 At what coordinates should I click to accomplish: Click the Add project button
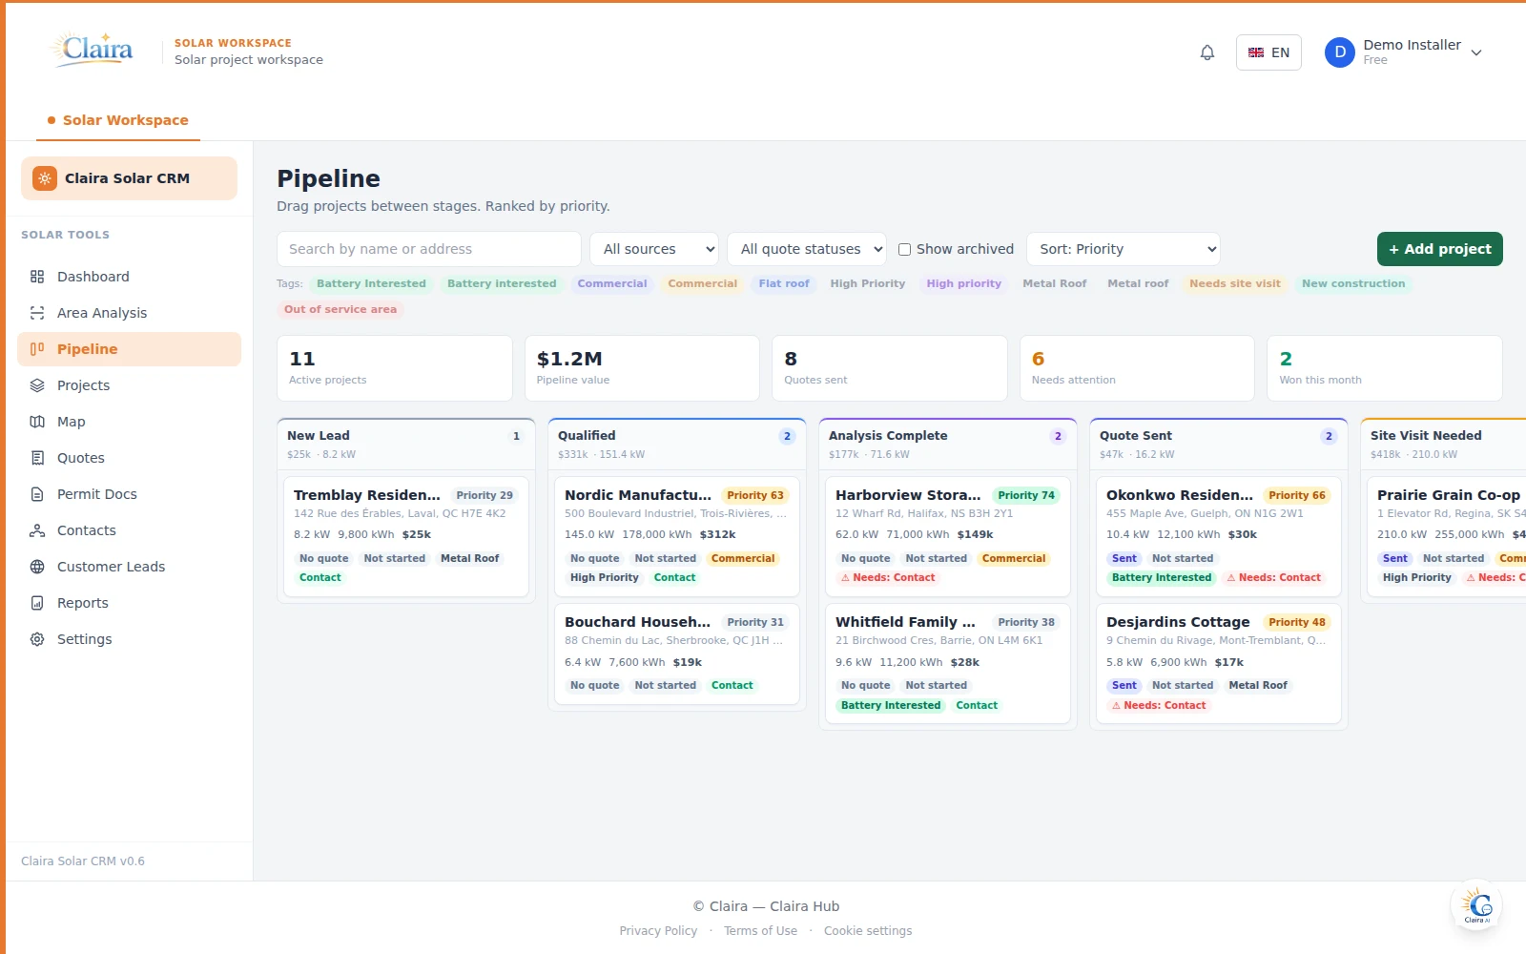[x=1439, y=249]
